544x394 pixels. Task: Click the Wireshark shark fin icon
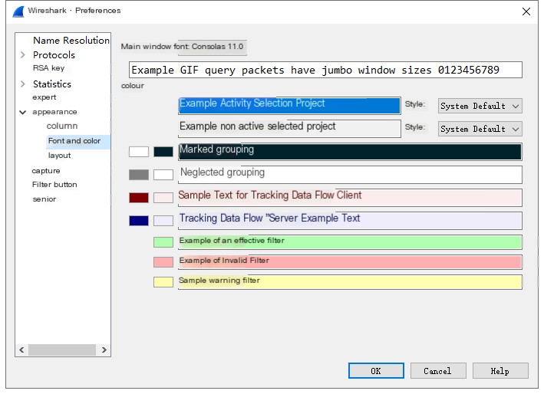tap(18, 11)
